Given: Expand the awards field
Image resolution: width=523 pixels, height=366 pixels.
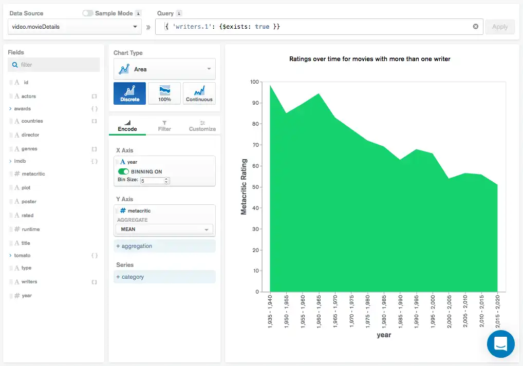Looking at the screenshot, I should click(x=11, y=109).
